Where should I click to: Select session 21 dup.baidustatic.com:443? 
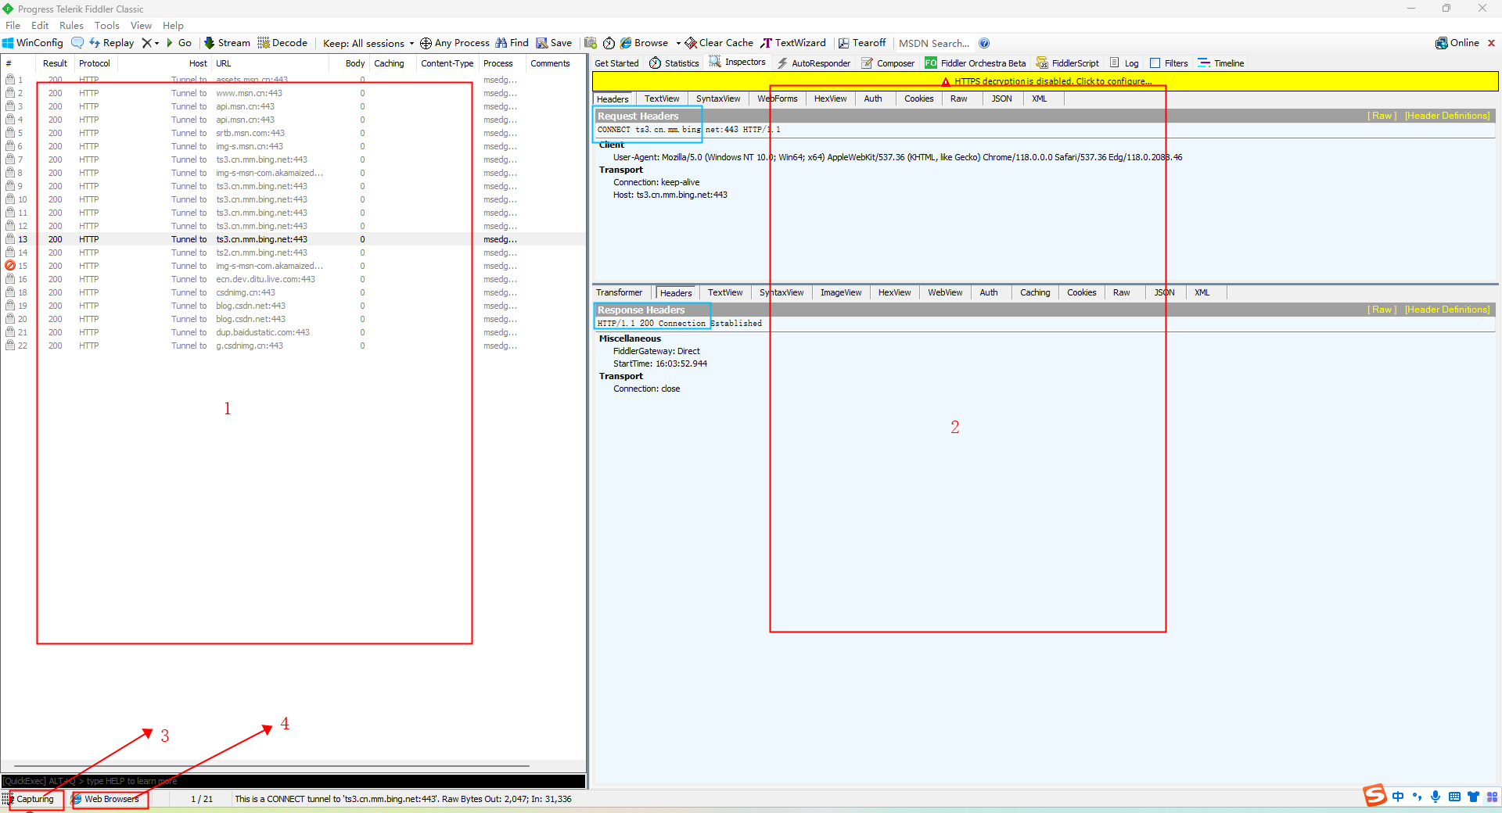click(293, 332)
